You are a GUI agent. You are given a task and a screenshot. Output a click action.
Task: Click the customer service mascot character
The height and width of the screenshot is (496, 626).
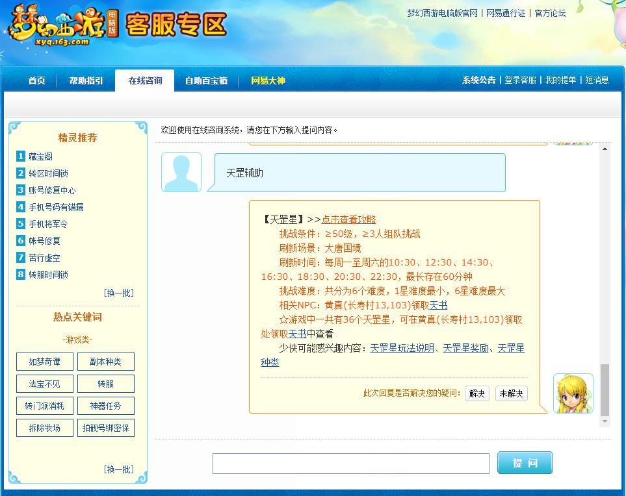click(x=572, y=393)
